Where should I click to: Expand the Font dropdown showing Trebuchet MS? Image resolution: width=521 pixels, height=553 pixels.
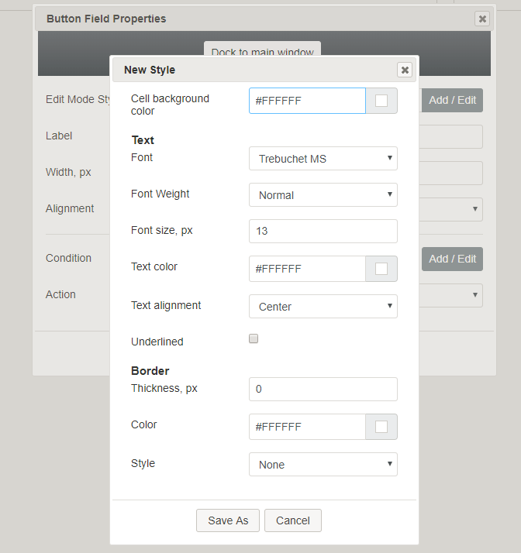[323, 159]
